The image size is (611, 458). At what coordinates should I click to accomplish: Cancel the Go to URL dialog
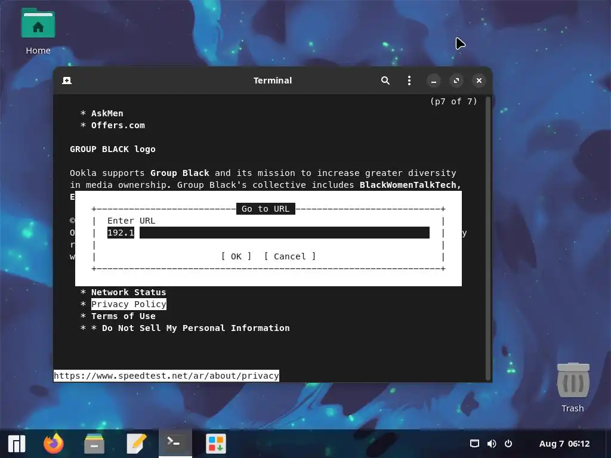coord(289,256)
